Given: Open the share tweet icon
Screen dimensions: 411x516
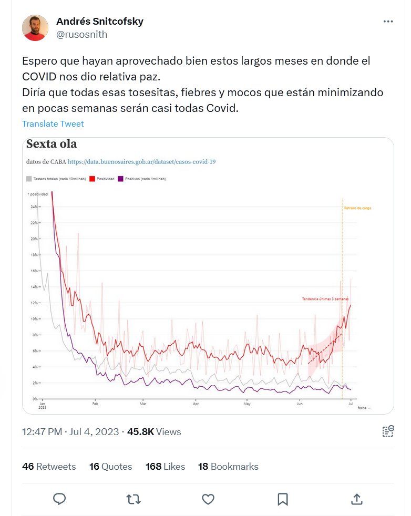Looking at the screenshot, I should [356, 499].
